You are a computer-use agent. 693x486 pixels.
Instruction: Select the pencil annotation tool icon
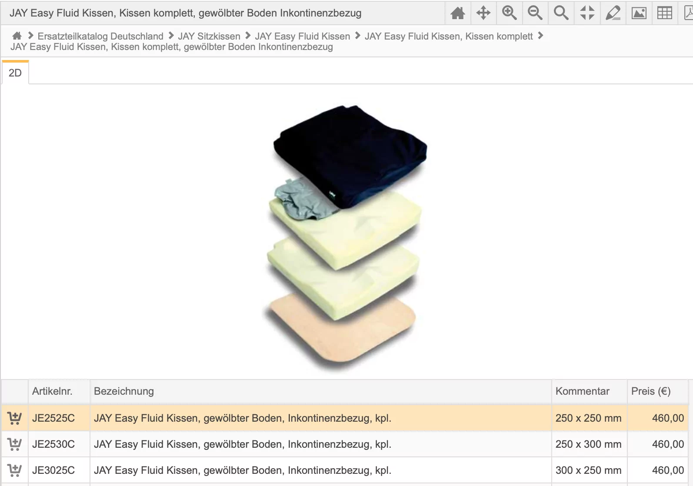tap(613, 13)
